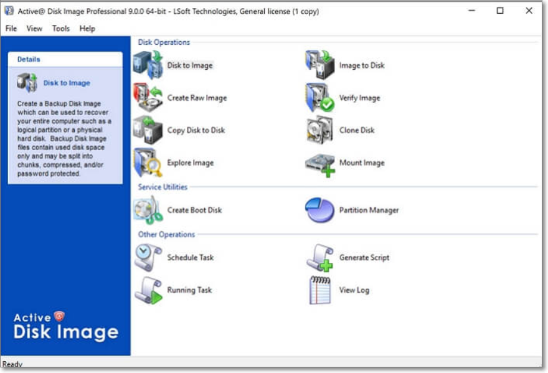The image size is (548, 373).
Task: Start the Verify Image function
Action: (360, 97)
